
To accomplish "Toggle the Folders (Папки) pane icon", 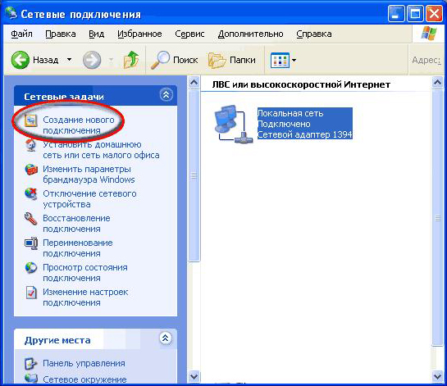I will click(x=217, y=60).
